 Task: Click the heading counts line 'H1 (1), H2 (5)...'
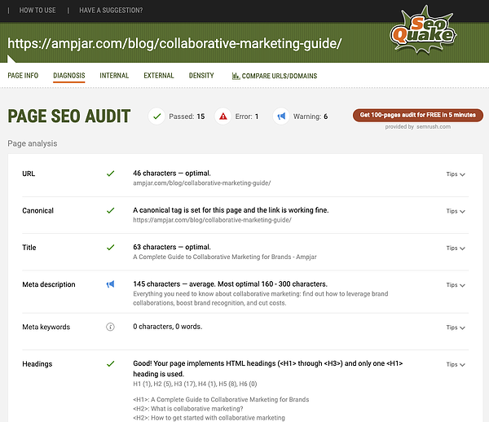click(x=195, y=384)
